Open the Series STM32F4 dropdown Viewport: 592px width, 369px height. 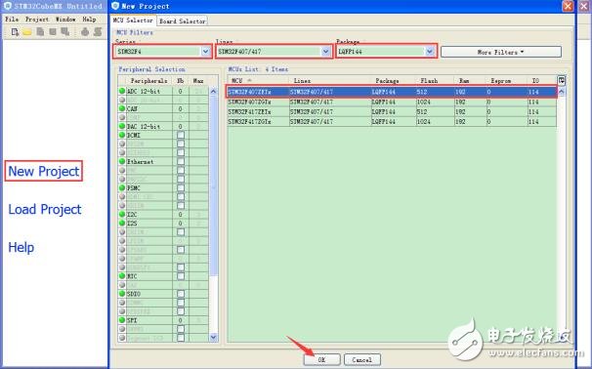coord(205,52)
